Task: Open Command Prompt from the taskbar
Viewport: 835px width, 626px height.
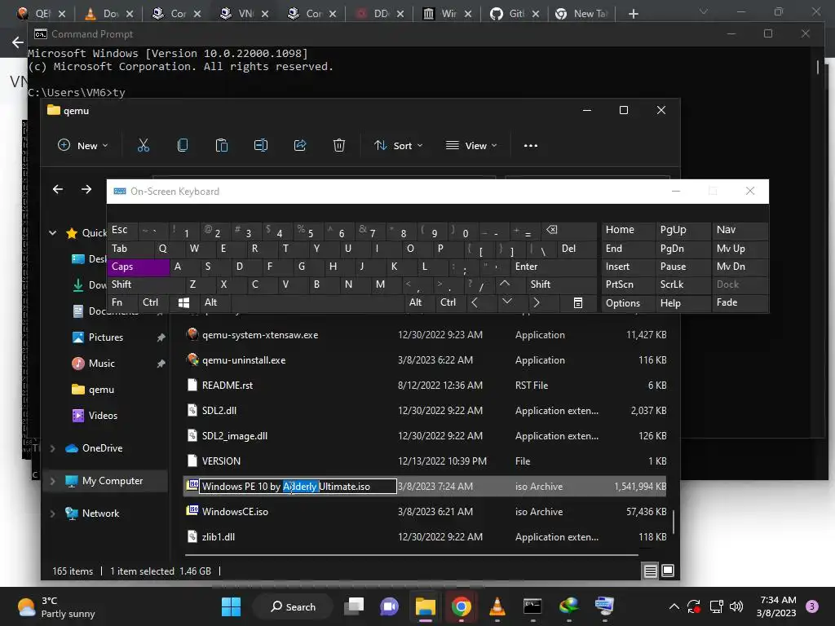Action: (532, 606)
